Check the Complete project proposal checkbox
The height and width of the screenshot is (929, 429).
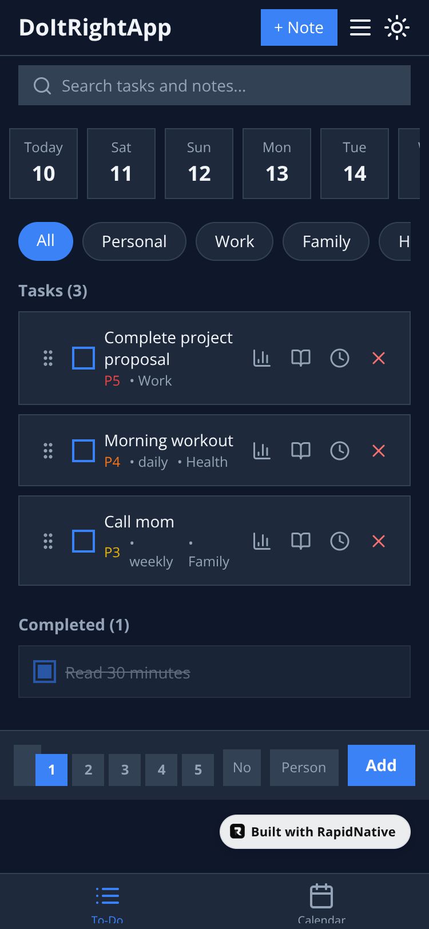(84, 358)
